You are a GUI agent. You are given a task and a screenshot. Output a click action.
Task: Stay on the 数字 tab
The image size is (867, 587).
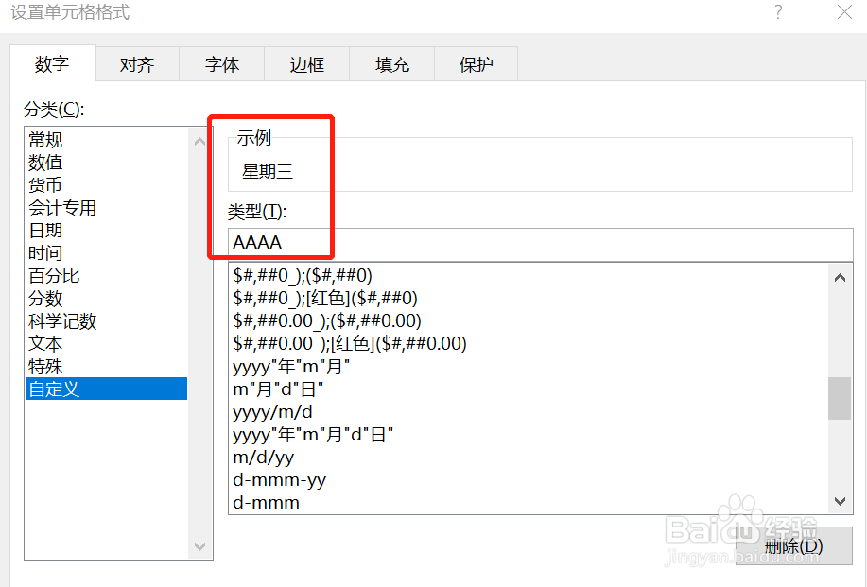(52, 63)
